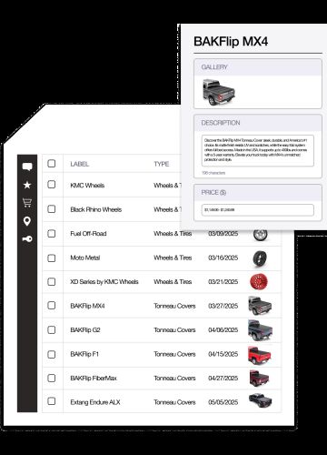Click the date 03/27/2025 cell

click(223, 306)
